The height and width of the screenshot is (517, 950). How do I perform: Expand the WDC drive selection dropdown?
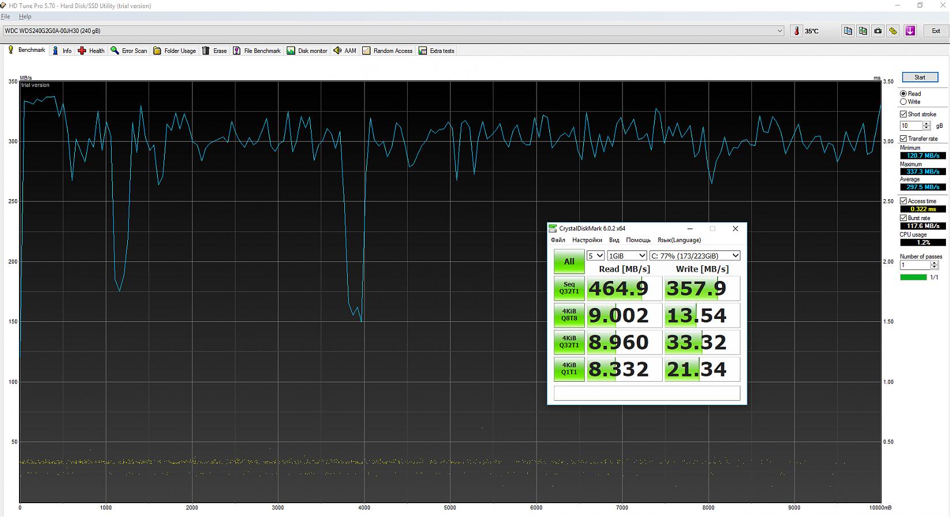pos(780,31)
